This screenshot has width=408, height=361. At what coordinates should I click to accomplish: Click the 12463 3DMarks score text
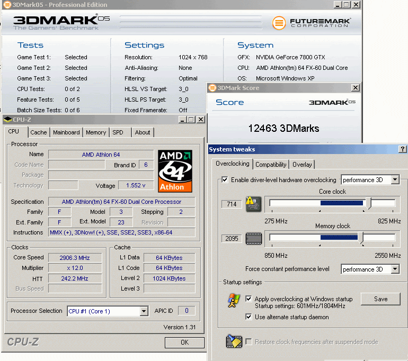coord(283,129)
